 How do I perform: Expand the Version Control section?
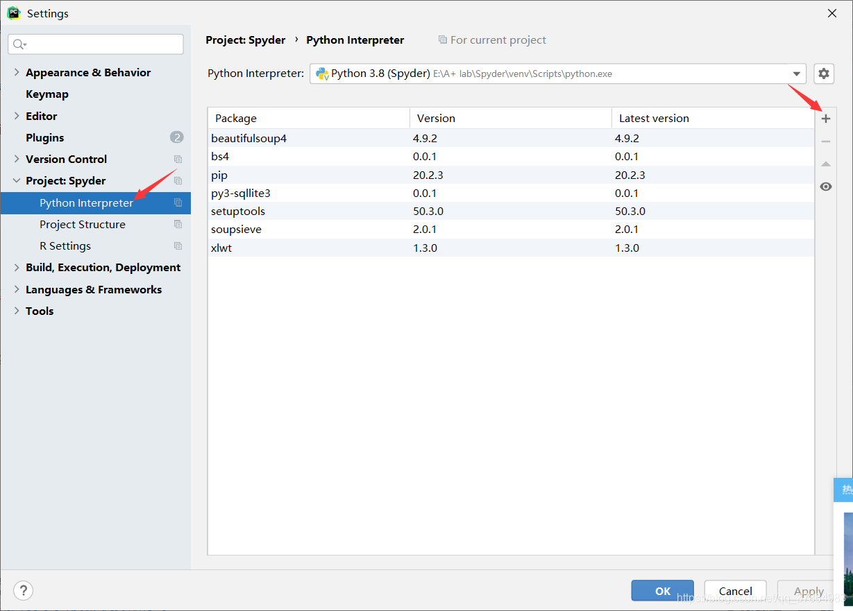(x=17, y=159)
